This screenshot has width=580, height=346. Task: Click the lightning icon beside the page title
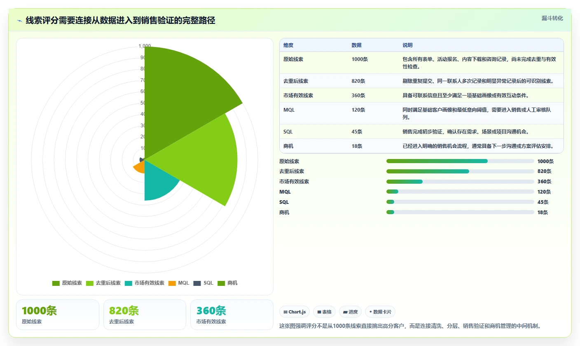[x=19, y=21]
